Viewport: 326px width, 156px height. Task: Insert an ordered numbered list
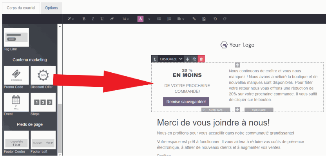point(169,19)
